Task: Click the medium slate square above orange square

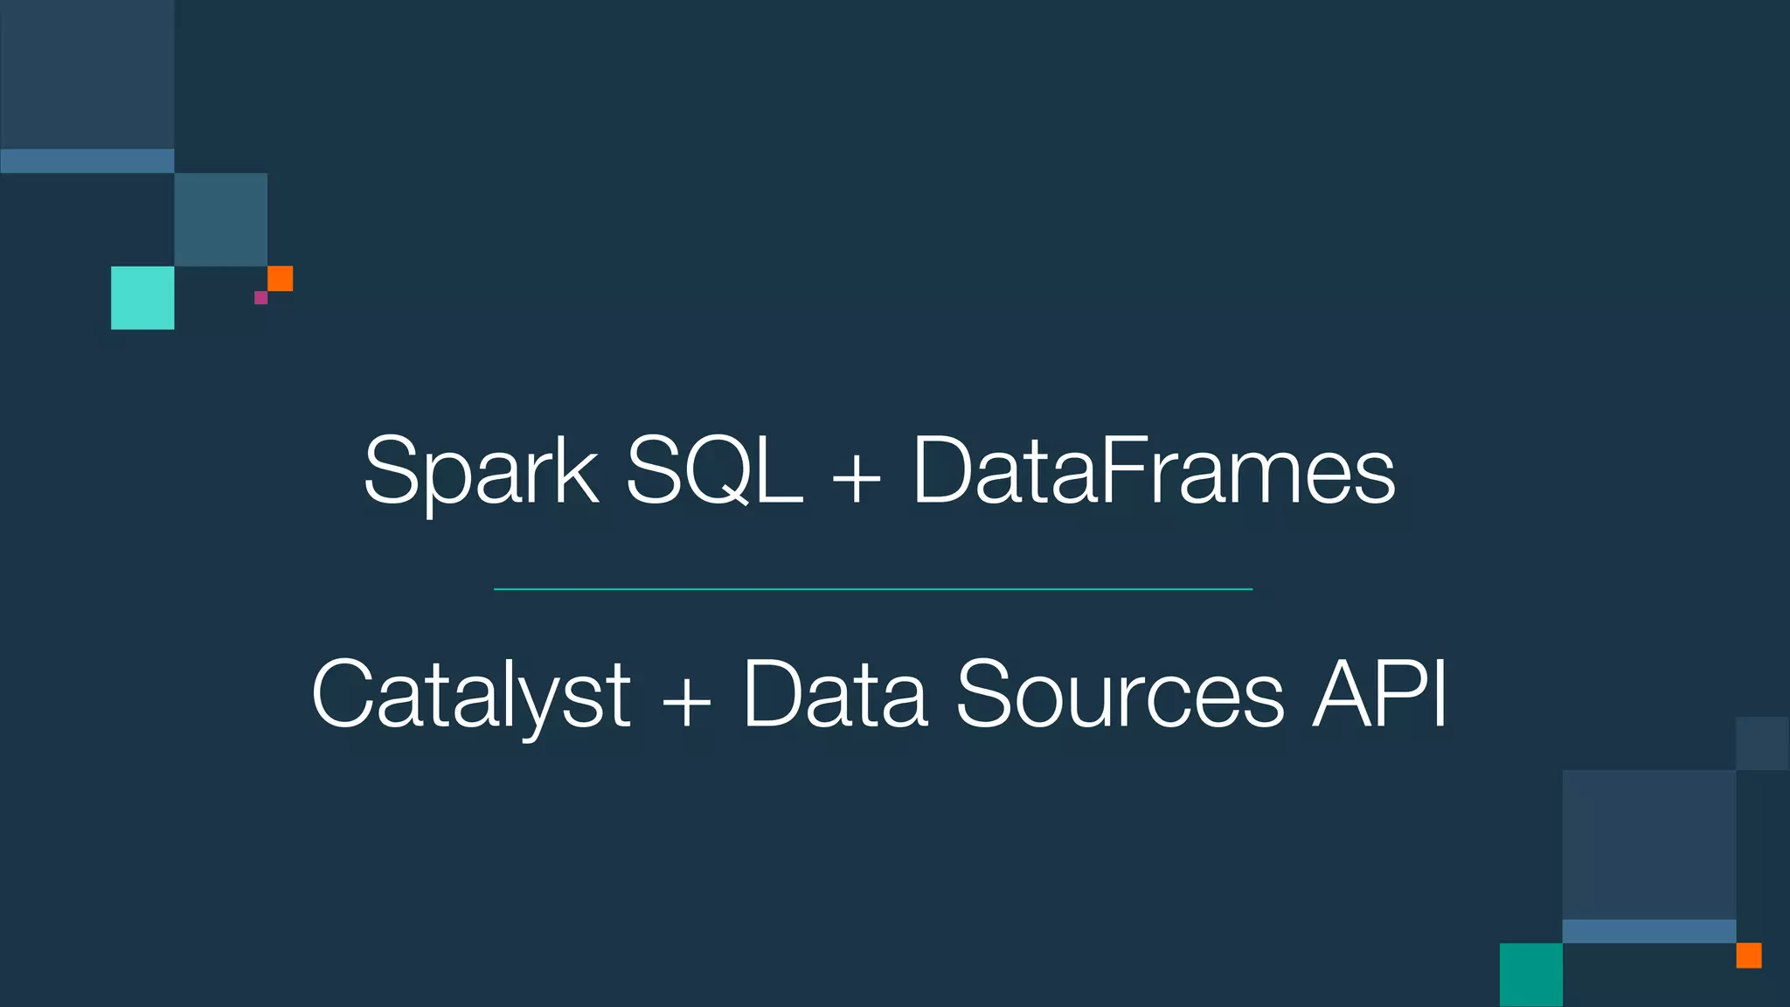Action: [x=221, y=219]
